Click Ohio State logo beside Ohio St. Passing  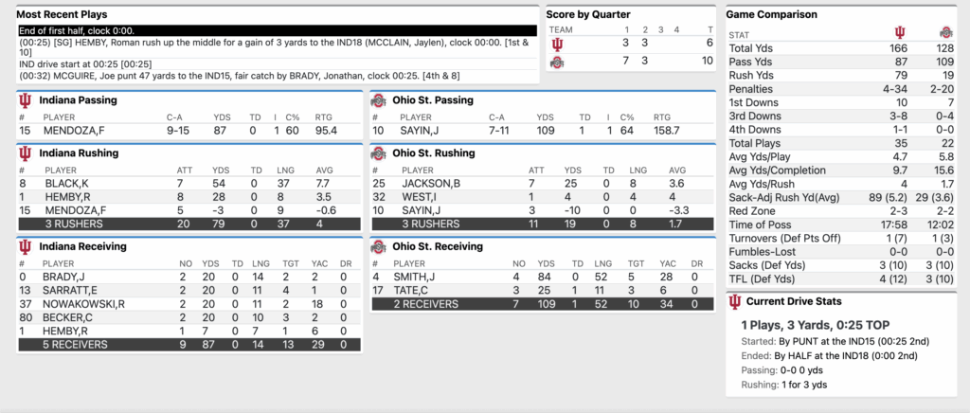[x=379, y=99]
